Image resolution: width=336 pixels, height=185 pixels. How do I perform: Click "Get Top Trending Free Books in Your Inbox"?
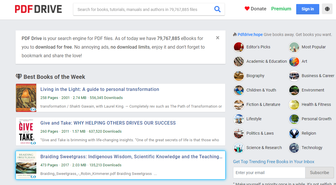click(x=274, y=162)
